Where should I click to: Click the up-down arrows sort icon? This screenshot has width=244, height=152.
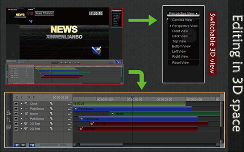point(9,120)
